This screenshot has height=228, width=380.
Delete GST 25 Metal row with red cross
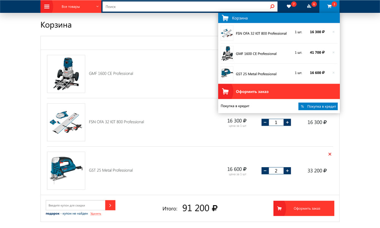(329, 154)
